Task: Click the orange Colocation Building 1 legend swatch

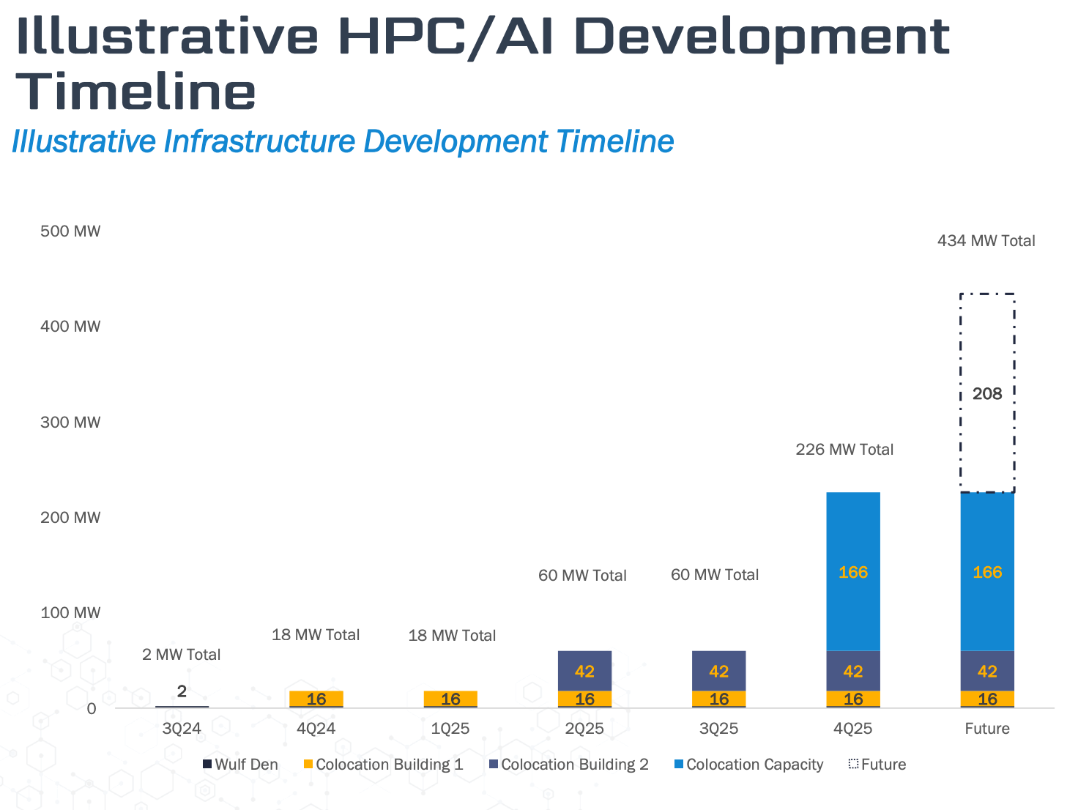Action: point(308,765)
